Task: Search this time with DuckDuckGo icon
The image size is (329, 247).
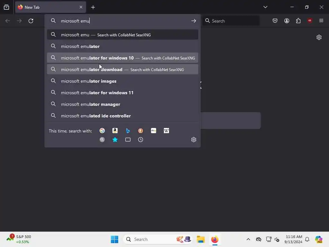Action: [140, 131]
